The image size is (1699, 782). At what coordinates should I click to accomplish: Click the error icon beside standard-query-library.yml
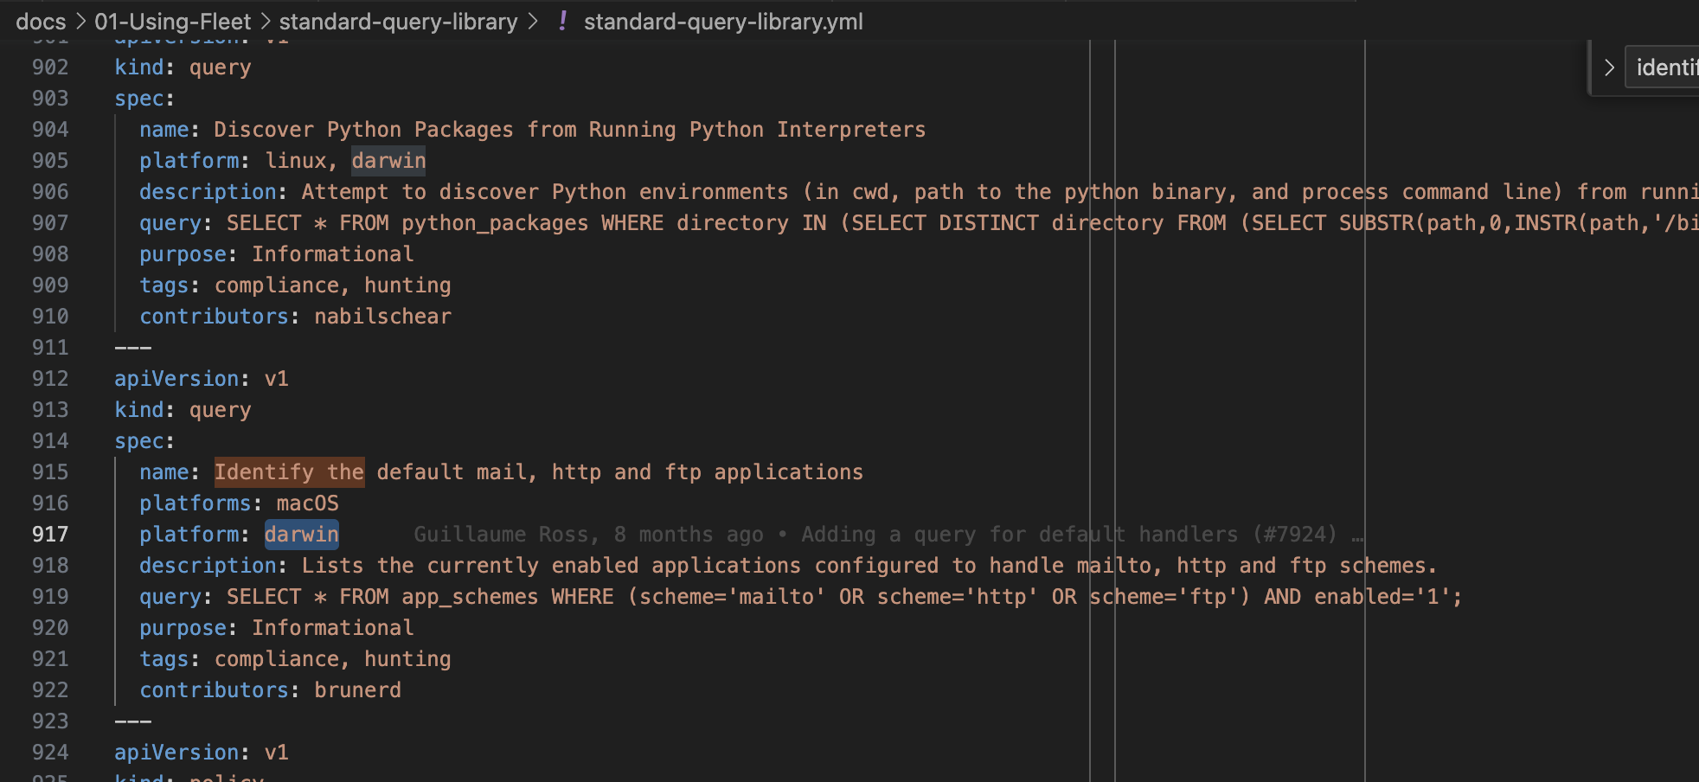562,22
